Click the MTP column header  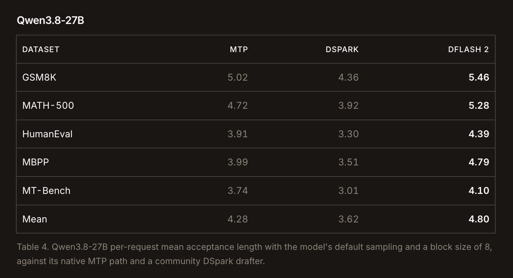point(239,49)
